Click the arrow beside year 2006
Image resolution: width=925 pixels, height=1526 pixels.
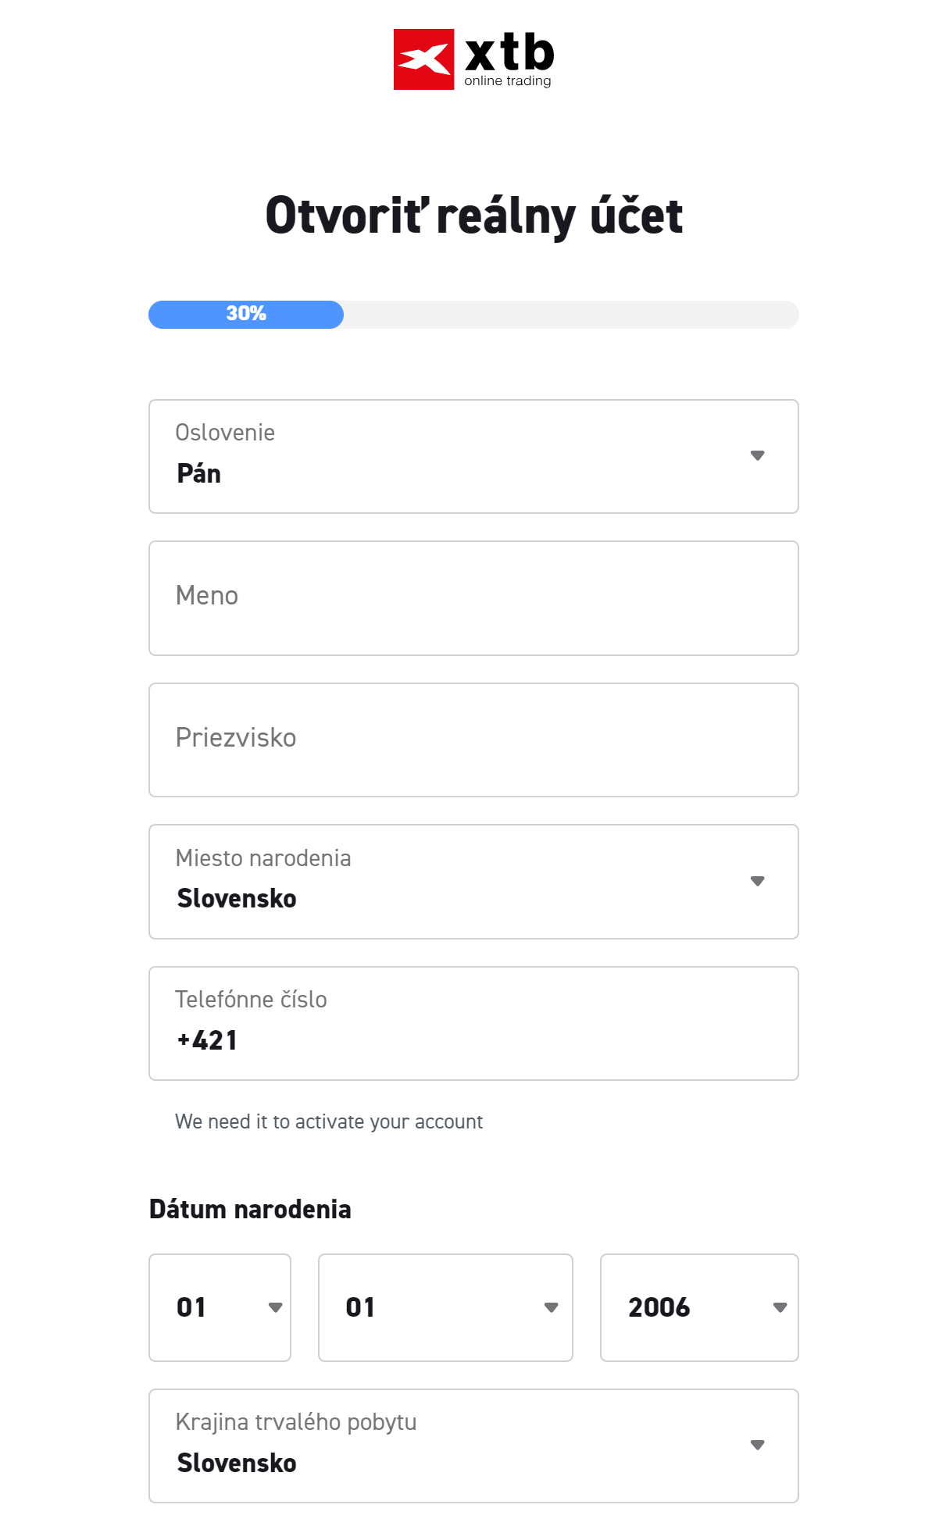pyautogui.click(x=780, y=1307)
